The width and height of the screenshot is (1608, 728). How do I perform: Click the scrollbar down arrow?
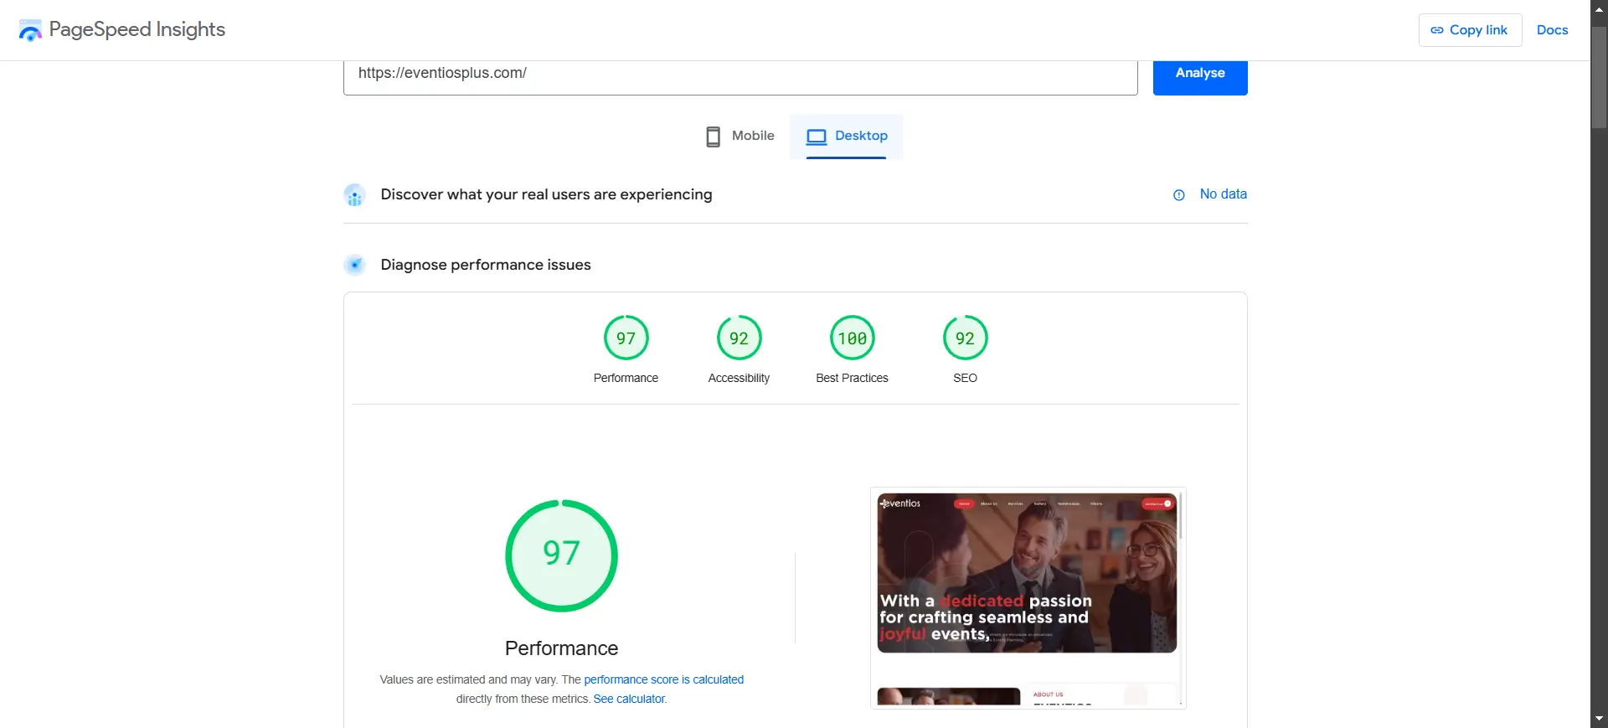[x=1600, y=719]
